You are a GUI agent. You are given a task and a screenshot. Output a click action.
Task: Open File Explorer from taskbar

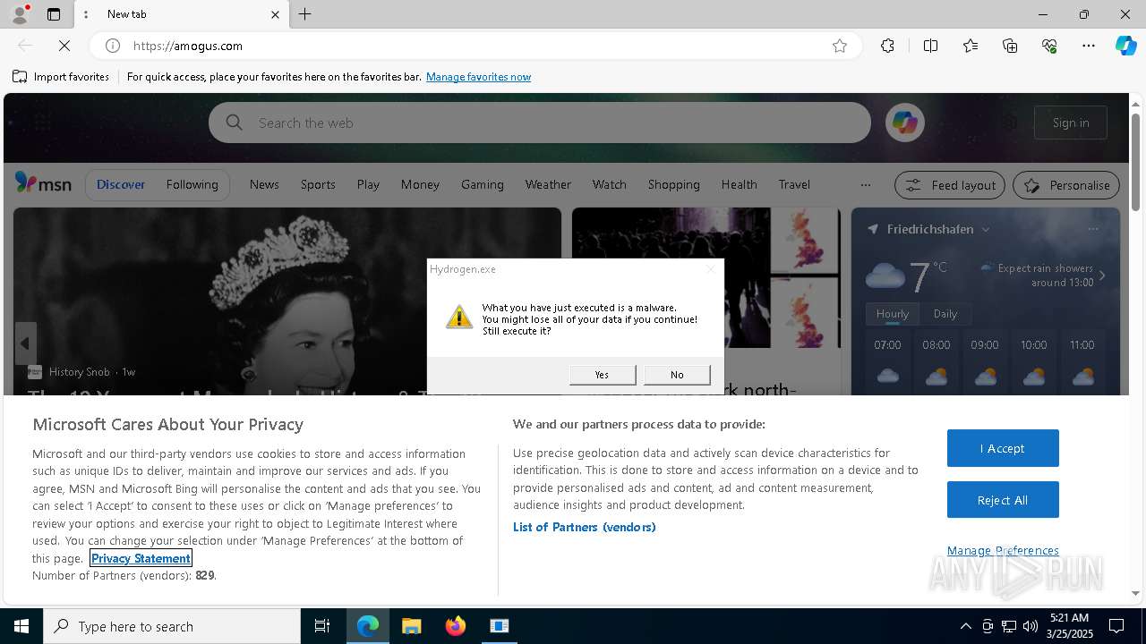[x=411, y=626]
